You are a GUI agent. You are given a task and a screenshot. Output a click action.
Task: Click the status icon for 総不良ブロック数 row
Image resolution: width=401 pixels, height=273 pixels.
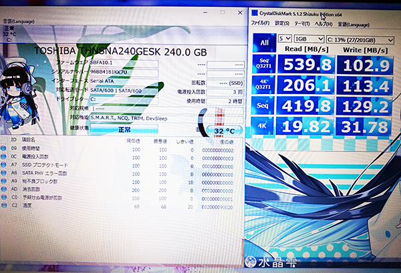[3, 181]
